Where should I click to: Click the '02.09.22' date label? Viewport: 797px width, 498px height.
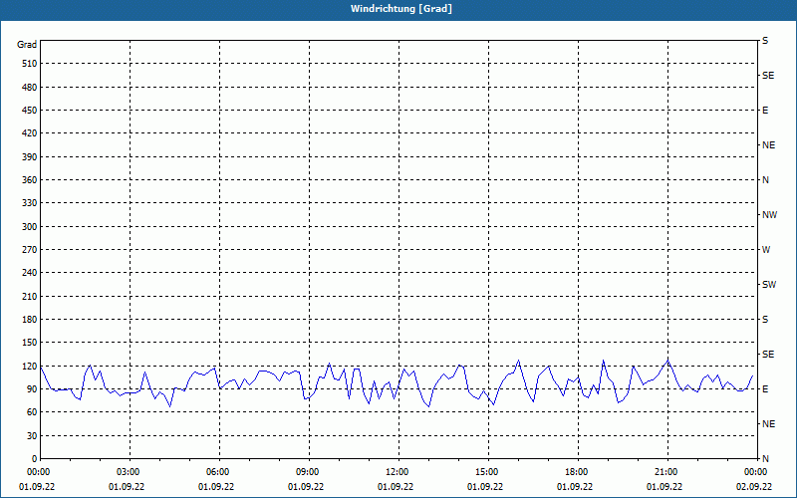[754, 487]
